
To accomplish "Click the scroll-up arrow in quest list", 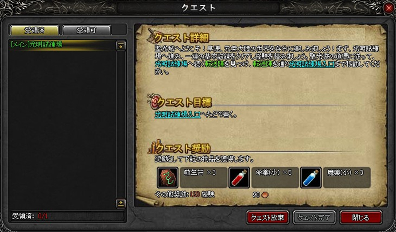I will pos(121,46).
